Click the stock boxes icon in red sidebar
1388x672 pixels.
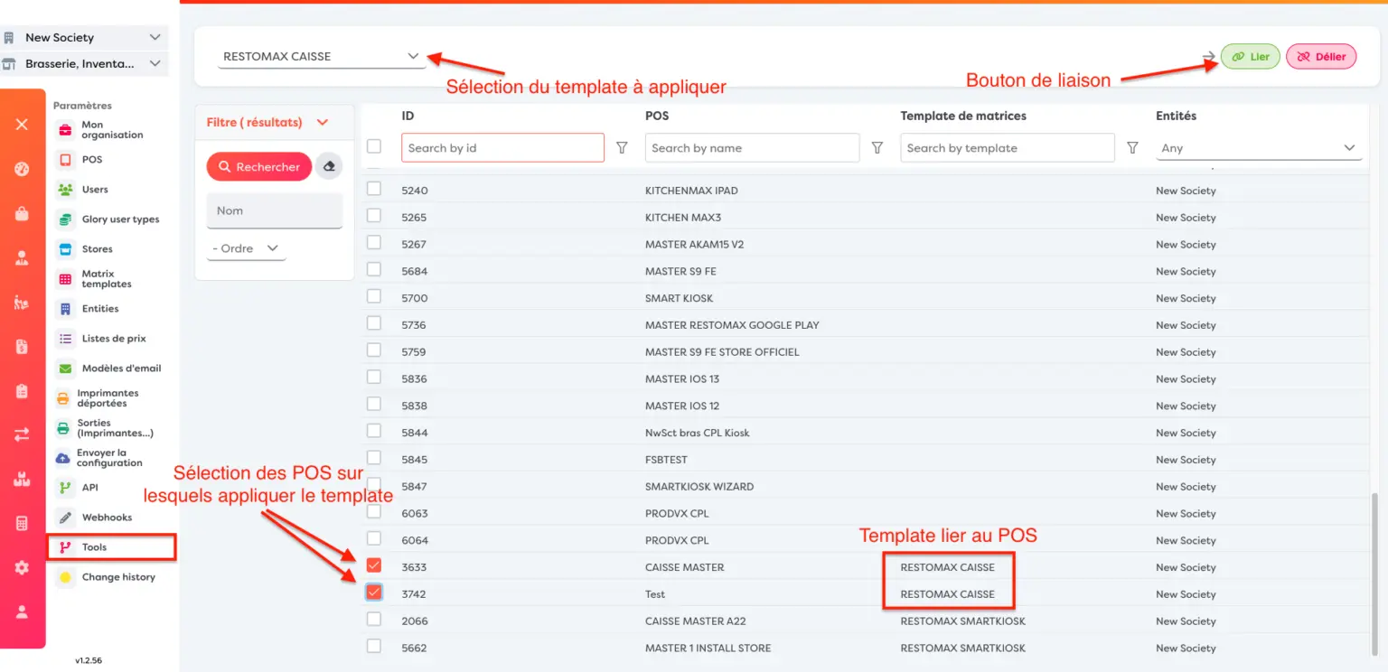[x=22, y=480]
